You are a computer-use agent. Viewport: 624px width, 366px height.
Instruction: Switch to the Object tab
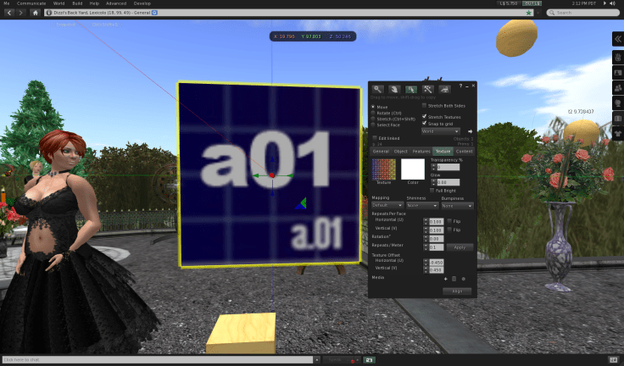pyautogui.click(x=400, y=151)
